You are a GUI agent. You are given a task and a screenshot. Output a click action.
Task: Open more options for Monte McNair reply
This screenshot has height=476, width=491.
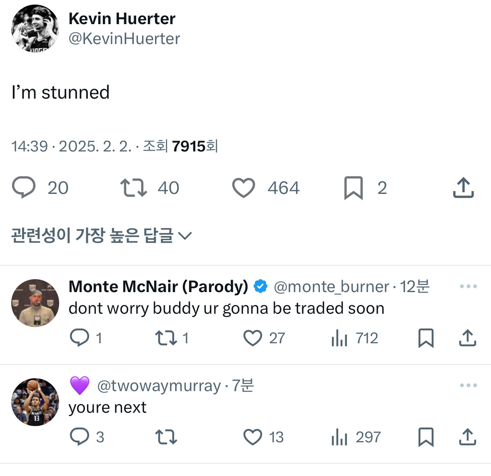[x=468, y=286]
